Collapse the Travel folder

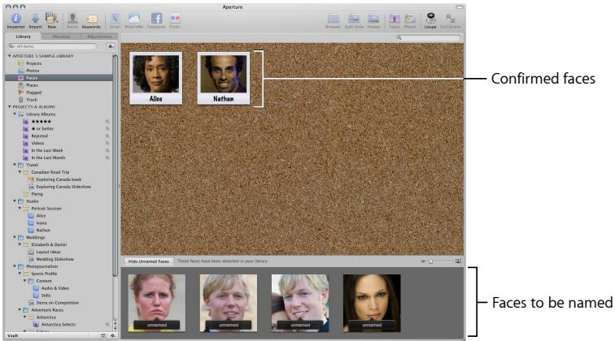pos(15,165)
